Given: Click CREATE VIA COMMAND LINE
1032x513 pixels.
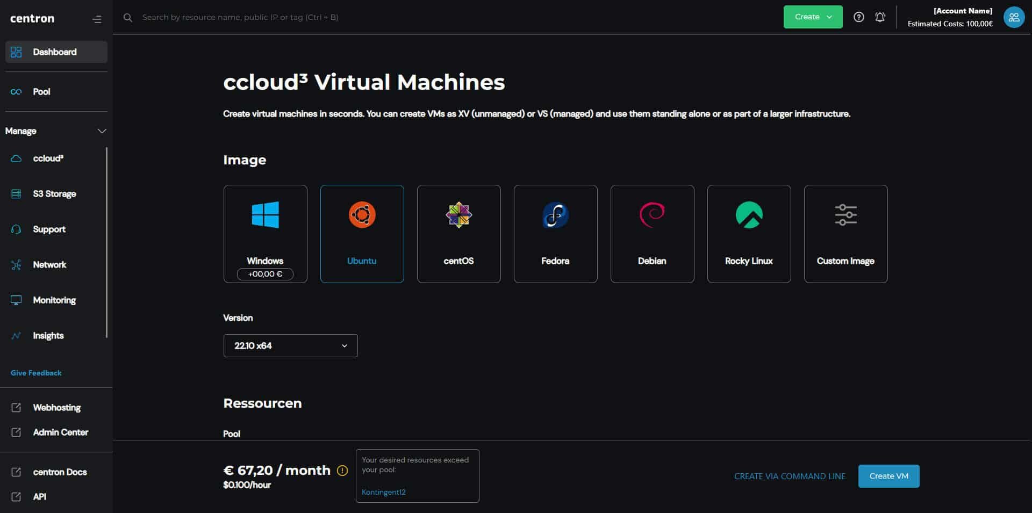Looking at the screenshot, I should coord(790,476).
